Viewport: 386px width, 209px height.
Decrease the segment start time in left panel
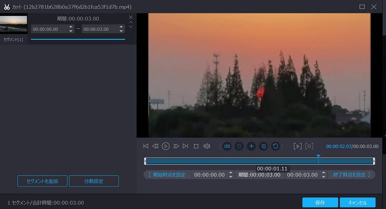coord(71,31)
